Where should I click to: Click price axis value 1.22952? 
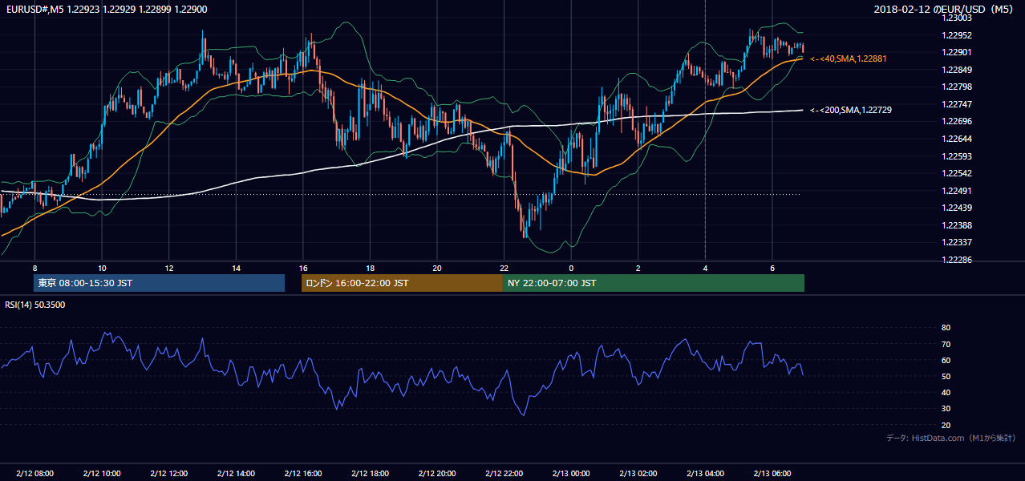tap(956, 35)
